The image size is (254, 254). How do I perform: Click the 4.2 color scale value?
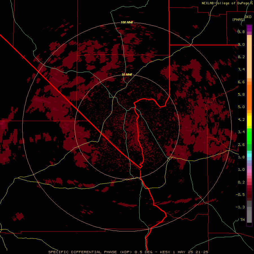tap(241, 119)
